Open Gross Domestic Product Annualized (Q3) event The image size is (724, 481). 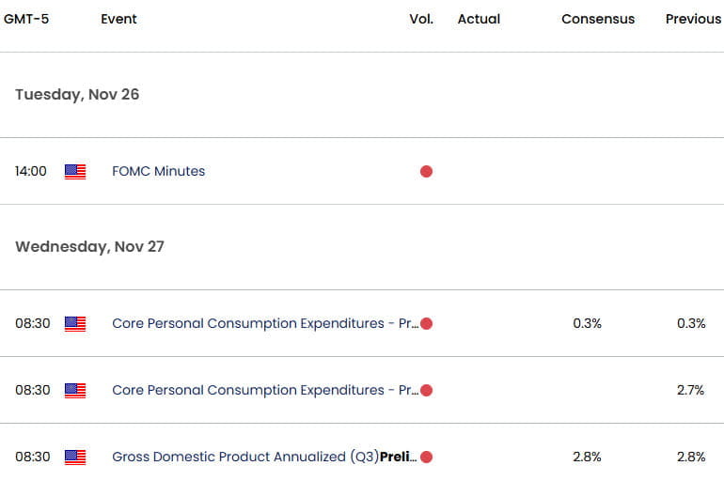click(264, 457)
